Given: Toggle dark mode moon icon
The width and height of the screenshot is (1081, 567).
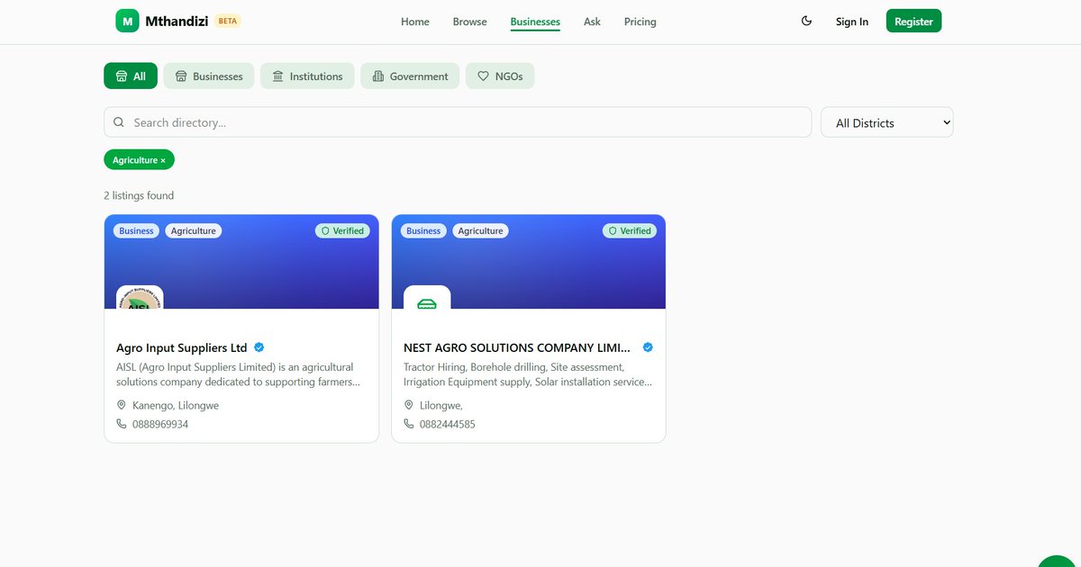Looking at the screenshot, I should (806, 21).
